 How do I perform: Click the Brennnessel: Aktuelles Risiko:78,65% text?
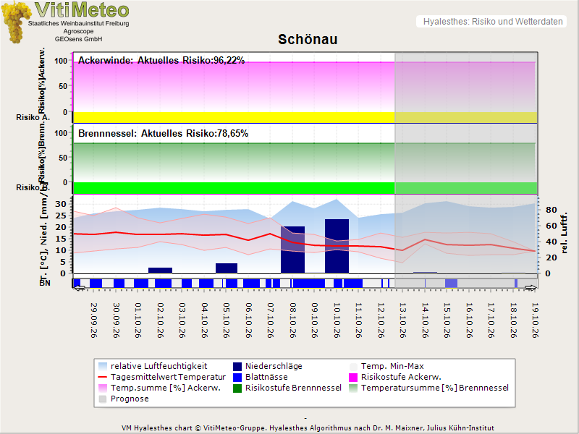[x=164, y=133]
